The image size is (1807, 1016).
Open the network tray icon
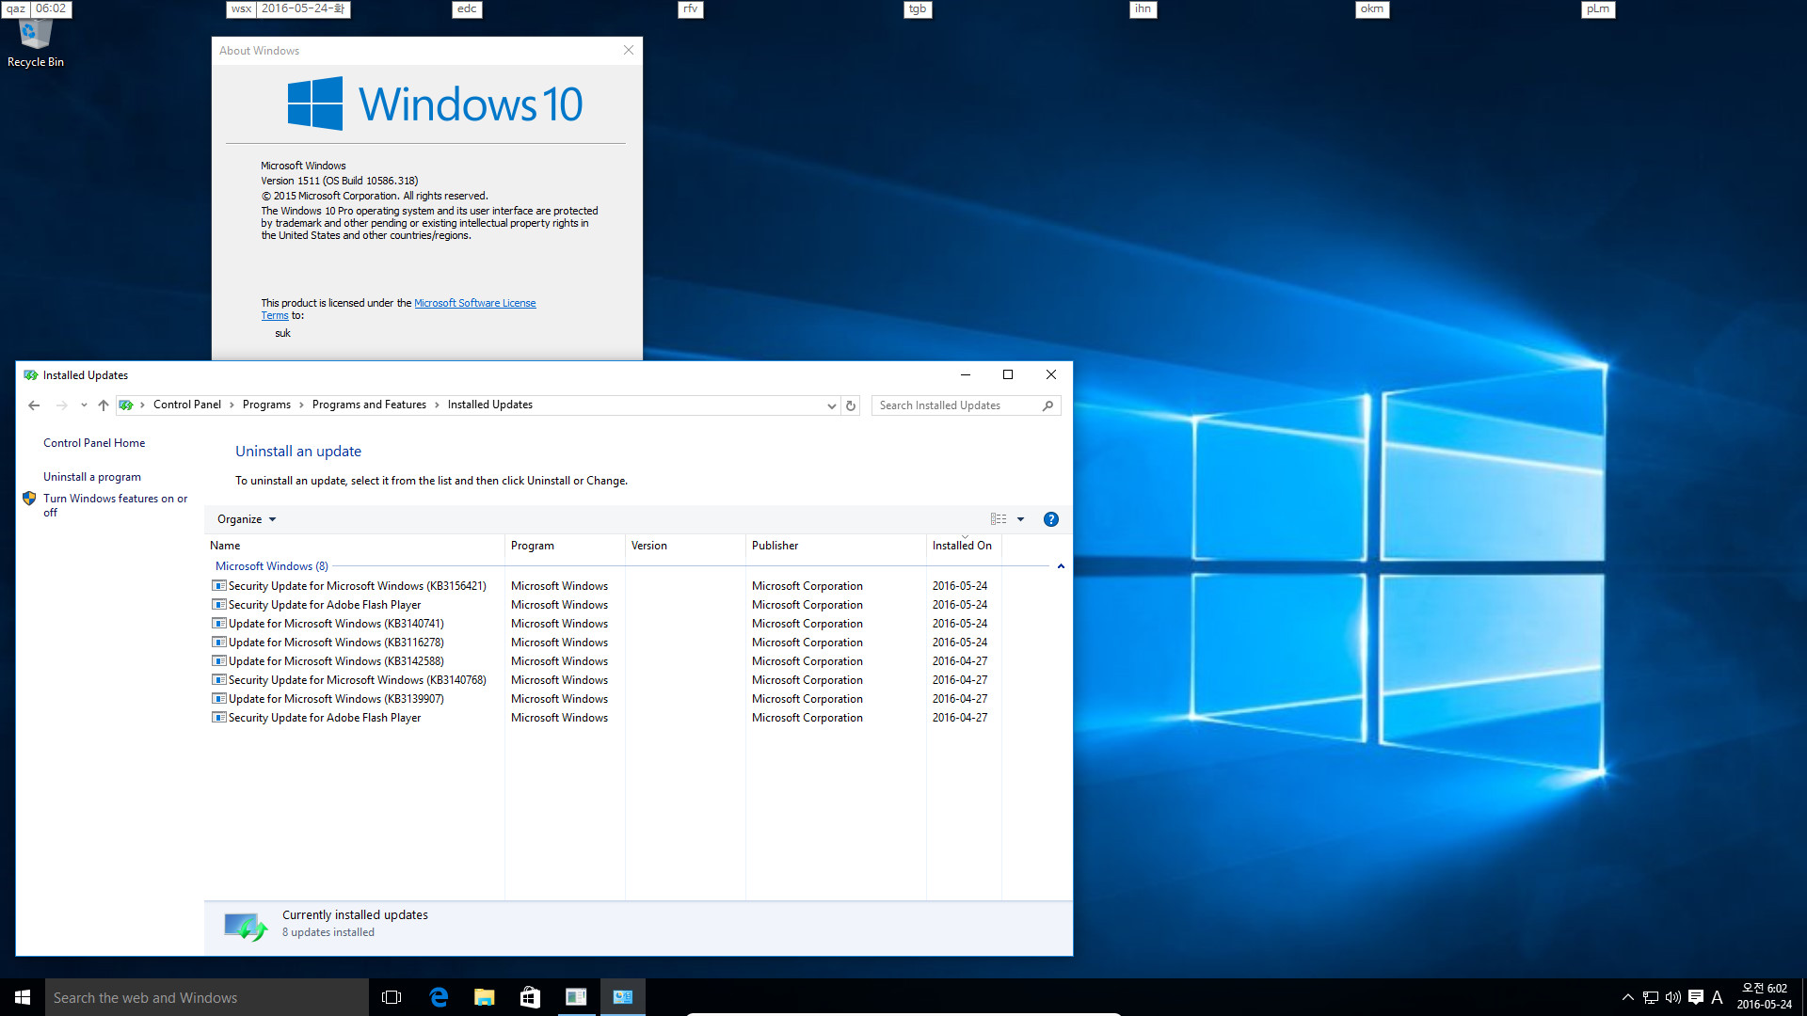(1651, 997)
